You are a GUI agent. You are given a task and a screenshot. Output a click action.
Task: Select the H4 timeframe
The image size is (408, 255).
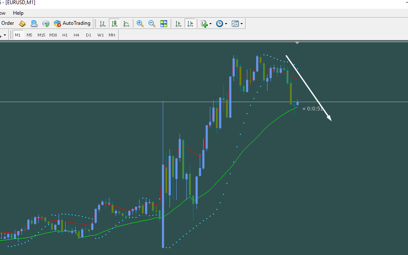[x=76, y=35]
